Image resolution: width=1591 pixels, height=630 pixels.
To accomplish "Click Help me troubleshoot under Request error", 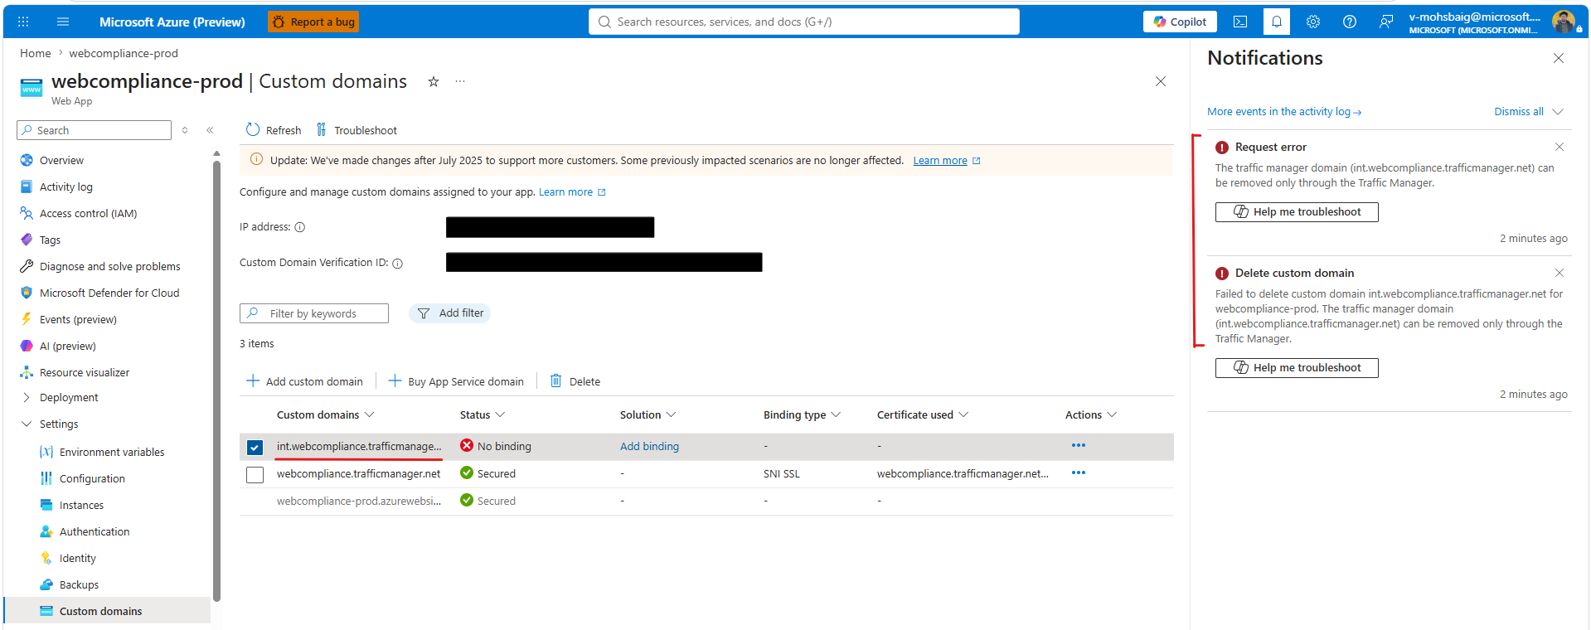I will point(1297,212).
